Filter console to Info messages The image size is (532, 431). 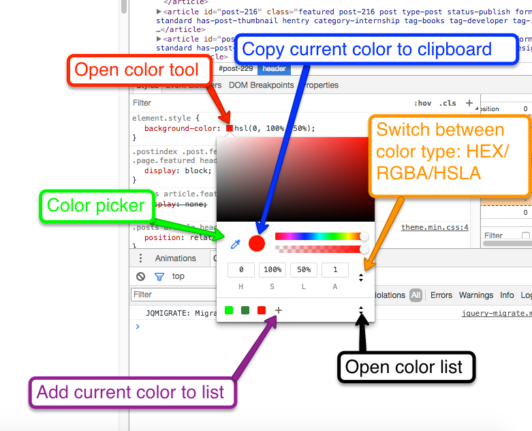tap(507, 295)
